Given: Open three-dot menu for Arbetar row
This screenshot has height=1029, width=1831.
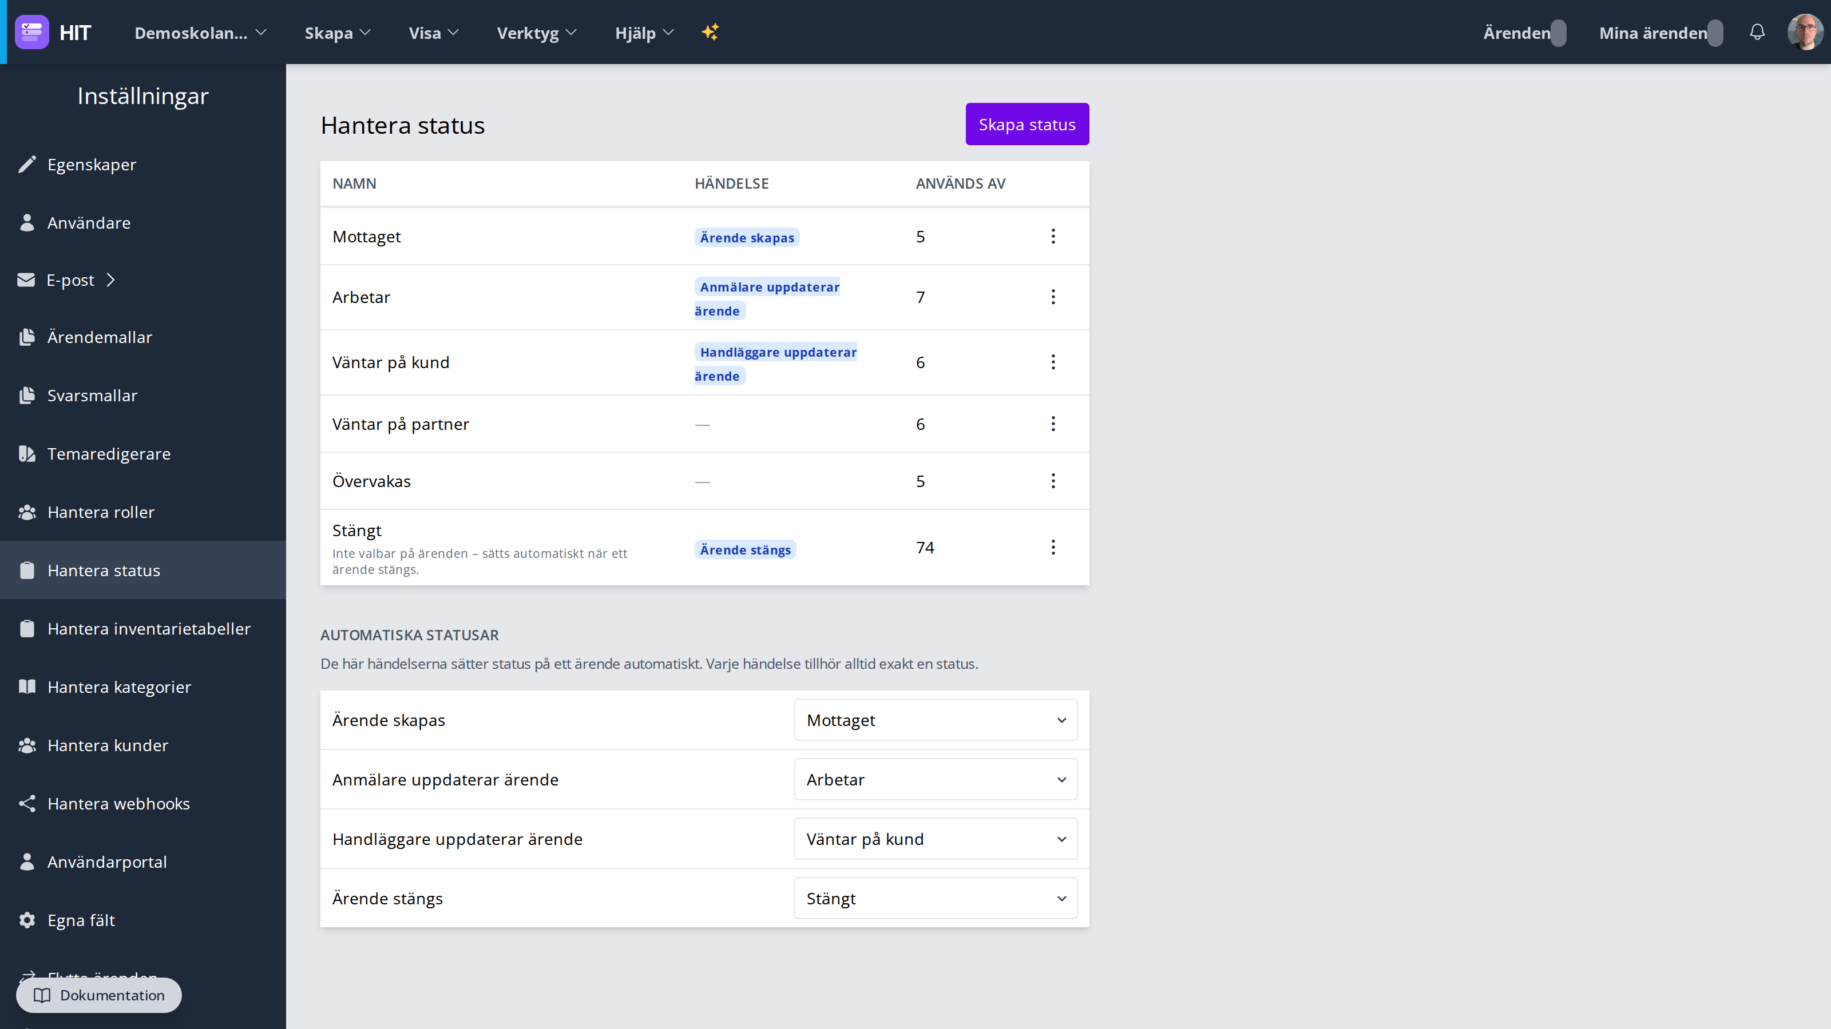Looking at the screenshot, I should coord(1053,296).
